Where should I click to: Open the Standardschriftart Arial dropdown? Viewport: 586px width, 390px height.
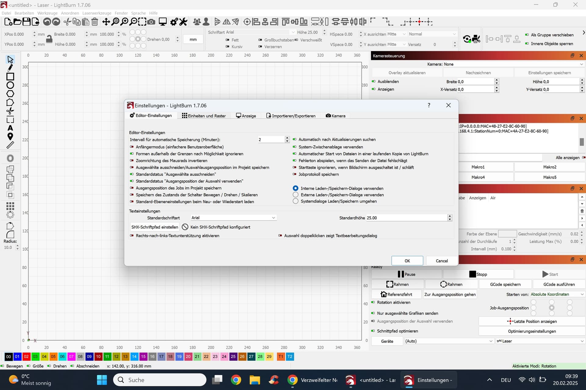(x=233, y=218)
